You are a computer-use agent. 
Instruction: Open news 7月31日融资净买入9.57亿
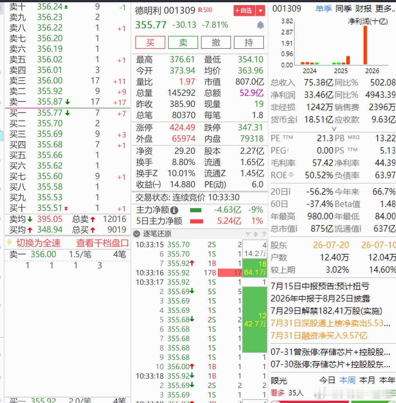click(319, 335)
